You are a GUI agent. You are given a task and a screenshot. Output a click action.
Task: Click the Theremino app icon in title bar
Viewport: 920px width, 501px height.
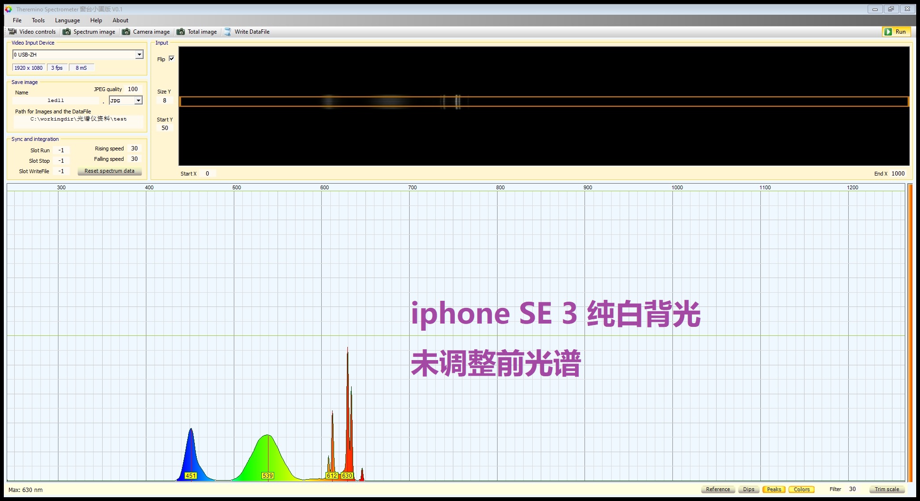tap(9, 9)
